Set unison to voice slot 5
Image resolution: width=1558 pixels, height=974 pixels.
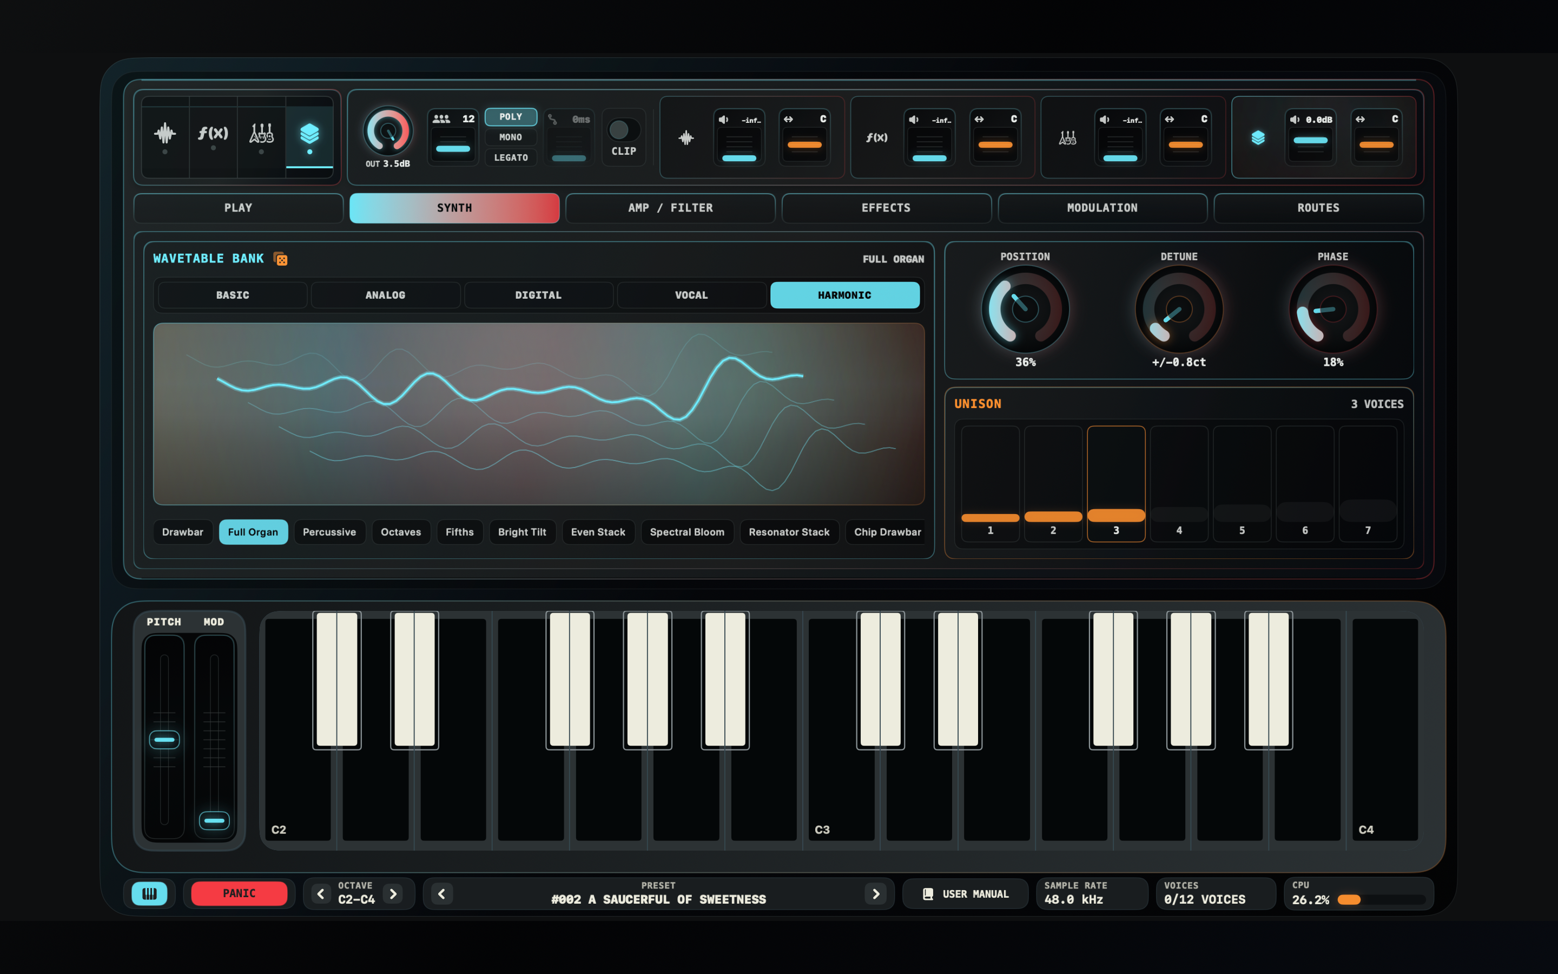(1242, 484)
